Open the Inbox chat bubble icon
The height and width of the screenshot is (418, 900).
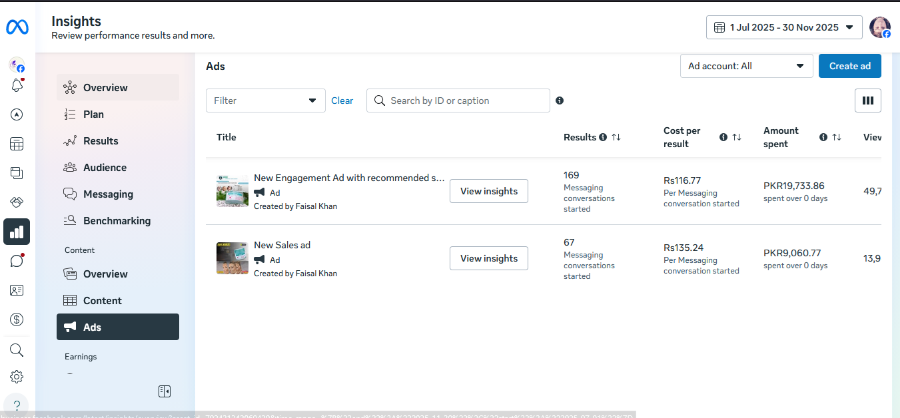click(x=17, y=261)
